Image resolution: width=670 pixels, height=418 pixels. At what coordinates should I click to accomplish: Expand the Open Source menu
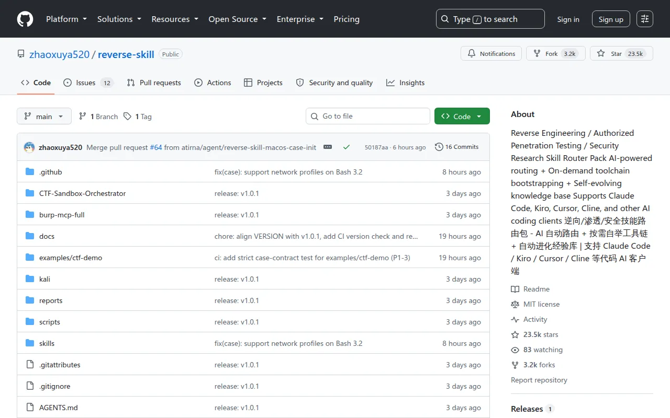tap(238, 19)
